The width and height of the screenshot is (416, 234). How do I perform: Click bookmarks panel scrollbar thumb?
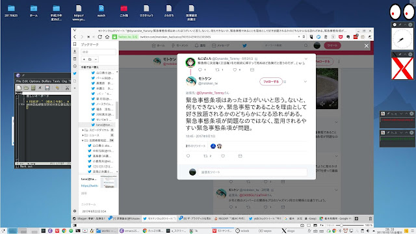pos(117,110)
